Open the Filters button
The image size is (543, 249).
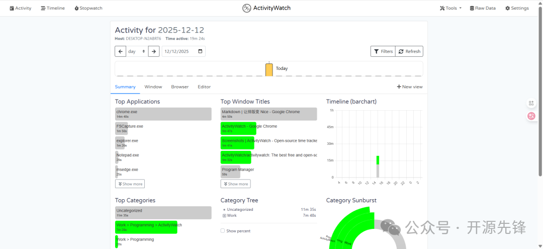pos(383,51)
